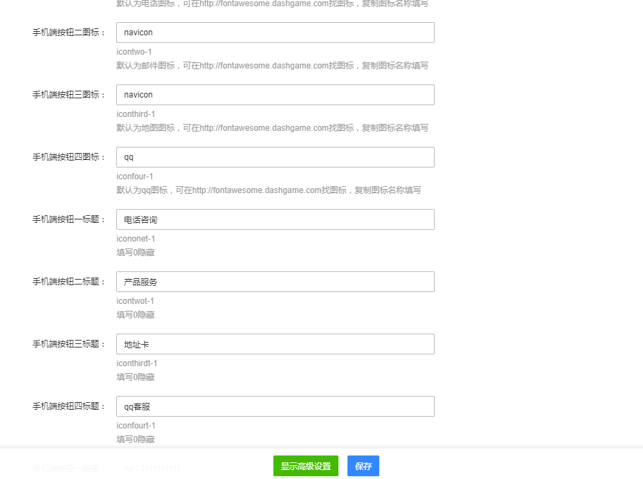Click the 手机端按钮二标题 label
Screen dimensions: 643x479
tap(69, 282)
